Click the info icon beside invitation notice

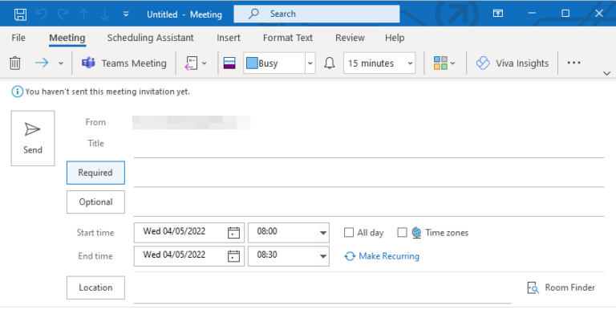18,92
